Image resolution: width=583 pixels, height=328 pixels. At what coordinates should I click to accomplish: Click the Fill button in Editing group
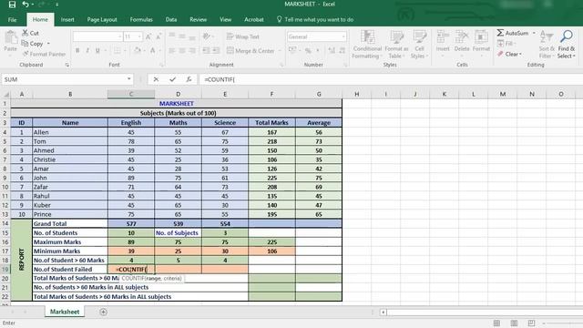(506, 44)
